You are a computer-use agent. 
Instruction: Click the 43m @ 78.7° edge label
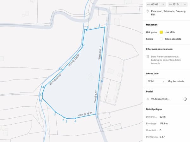[x=85, y=114]
